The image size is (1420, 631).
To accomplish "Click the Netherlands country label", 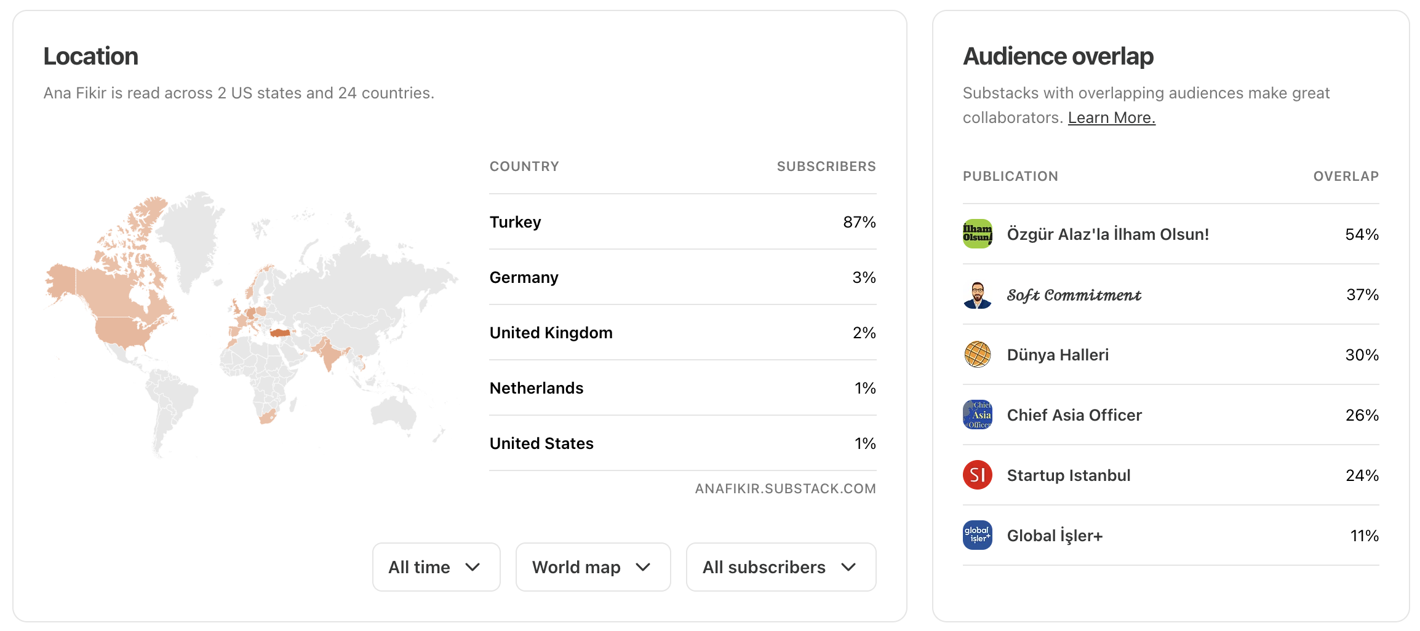I will (x=536, y=388).
